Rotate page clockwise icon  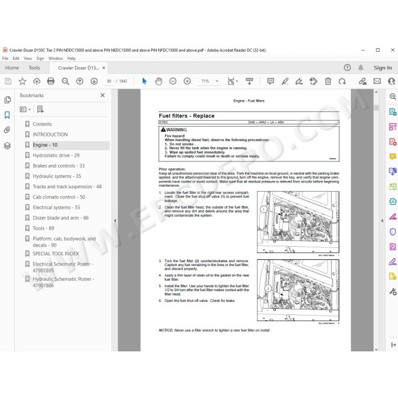click(x=342, y=81)
